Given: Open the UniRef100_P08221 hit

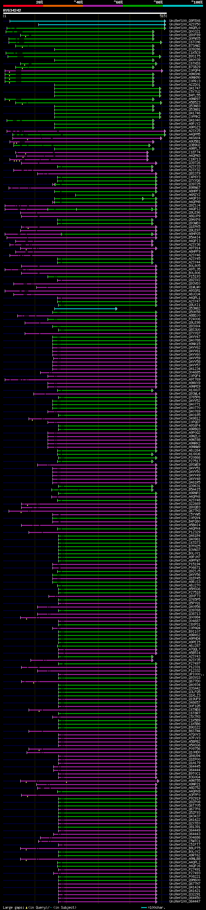Looking at the screenshot, I should coord(184,877).
